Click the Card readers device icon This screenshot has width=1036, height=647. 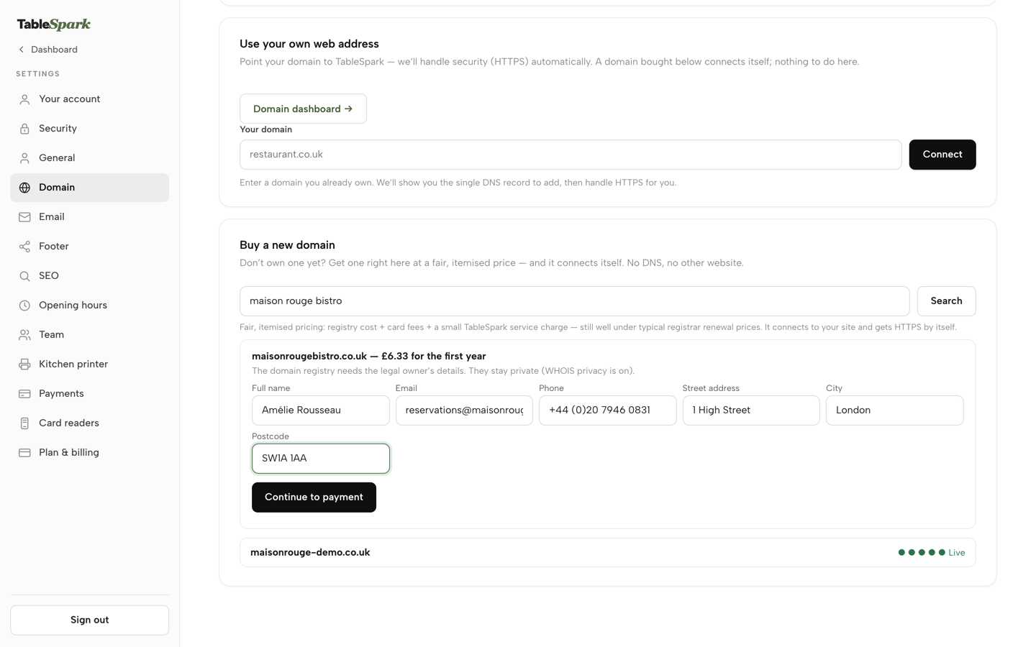pyautogui.click(x=24, y=423)
